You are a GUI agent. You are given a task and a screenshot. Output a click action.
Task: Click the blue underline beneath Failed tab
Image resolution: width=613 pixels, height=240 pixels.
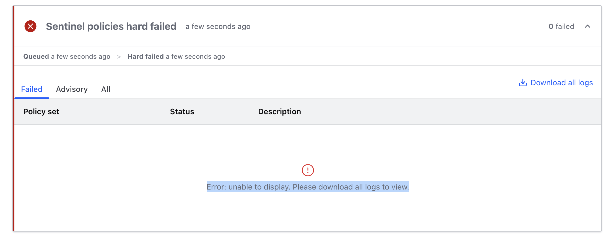(x=32, y=98)
